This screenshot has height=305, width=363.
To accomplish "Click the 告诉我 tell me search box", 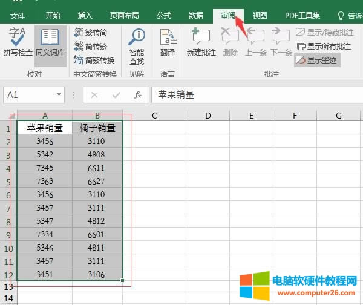I will click(x=350, y=15).
